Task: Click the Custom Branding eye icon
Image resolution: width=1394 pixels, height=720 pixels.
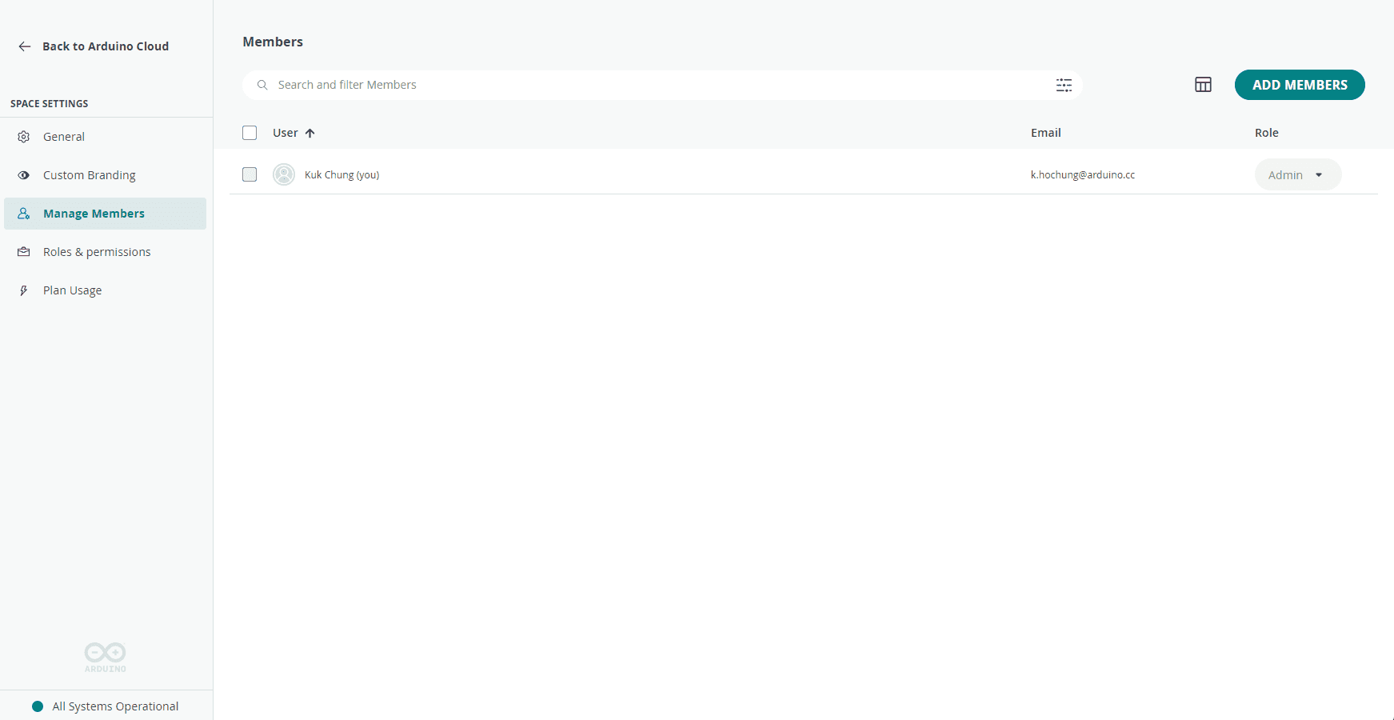Action: (24, 175)
